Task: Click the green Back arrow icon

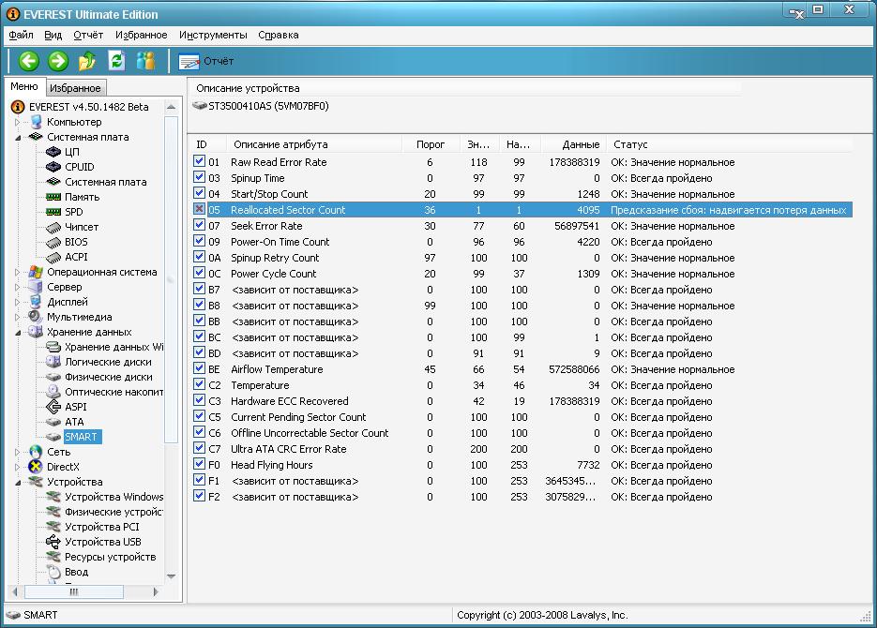Action: [29, 61]
